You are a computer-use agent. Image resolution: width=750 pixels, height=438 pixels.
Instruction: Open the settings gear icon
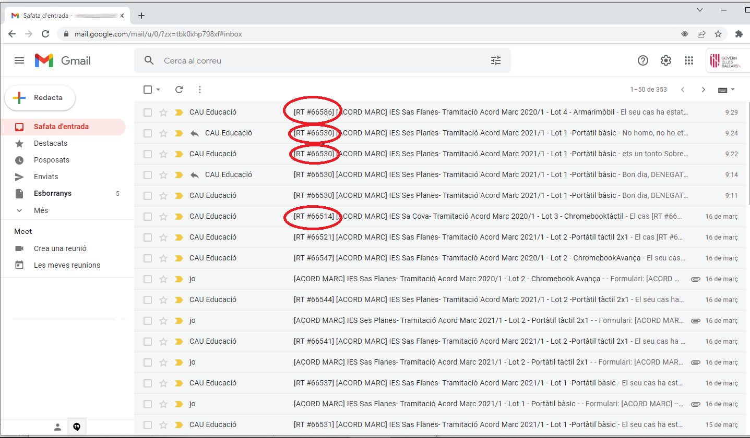pos(665,60)
